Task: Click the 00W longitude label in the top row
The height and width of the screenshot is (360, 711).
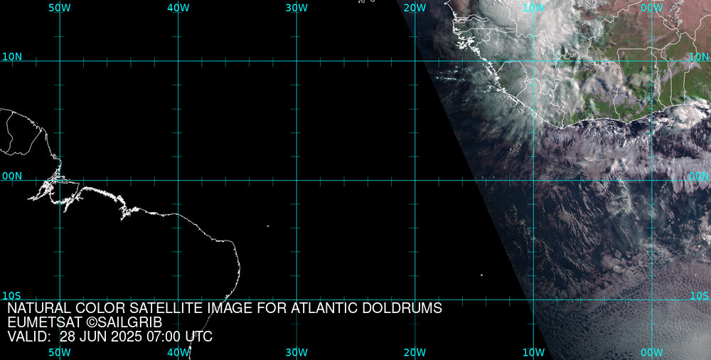Action: point(652,8)
